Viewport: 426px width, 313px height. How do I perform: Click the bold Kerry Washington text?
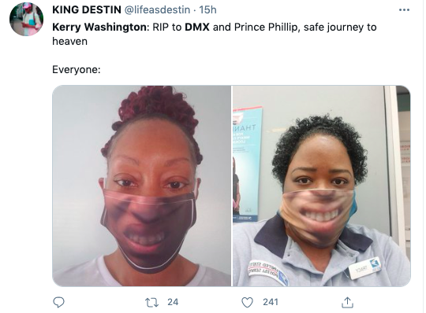(x=100, y=27)
